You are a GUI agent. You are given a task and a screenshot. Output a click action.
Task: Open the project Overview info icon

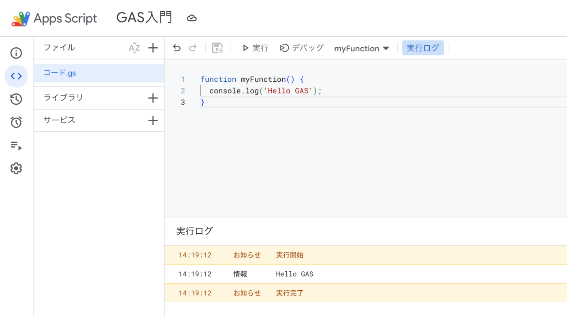coord(16,53)
